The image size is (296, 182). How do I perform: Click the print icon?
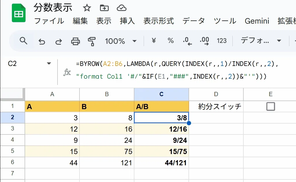click(75, 41)
